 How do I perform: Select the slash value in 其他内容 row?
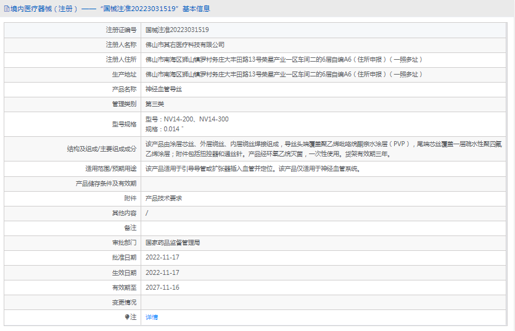147,213
